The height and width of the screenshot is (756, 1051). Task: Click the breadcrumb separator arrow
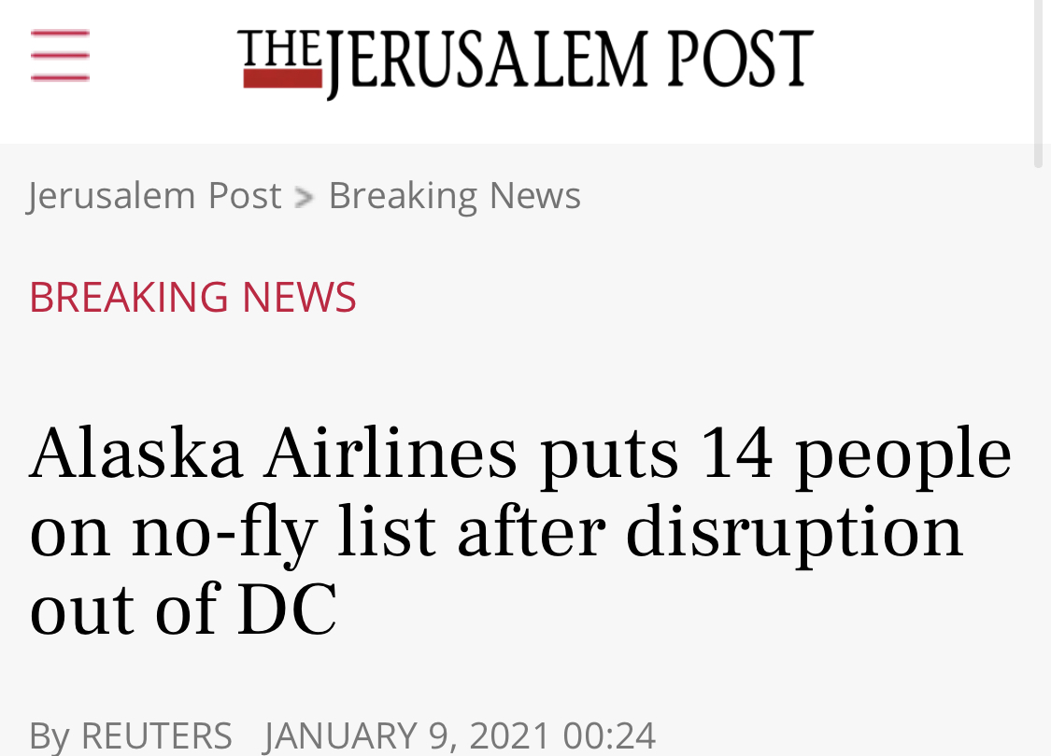coord(305,197)
